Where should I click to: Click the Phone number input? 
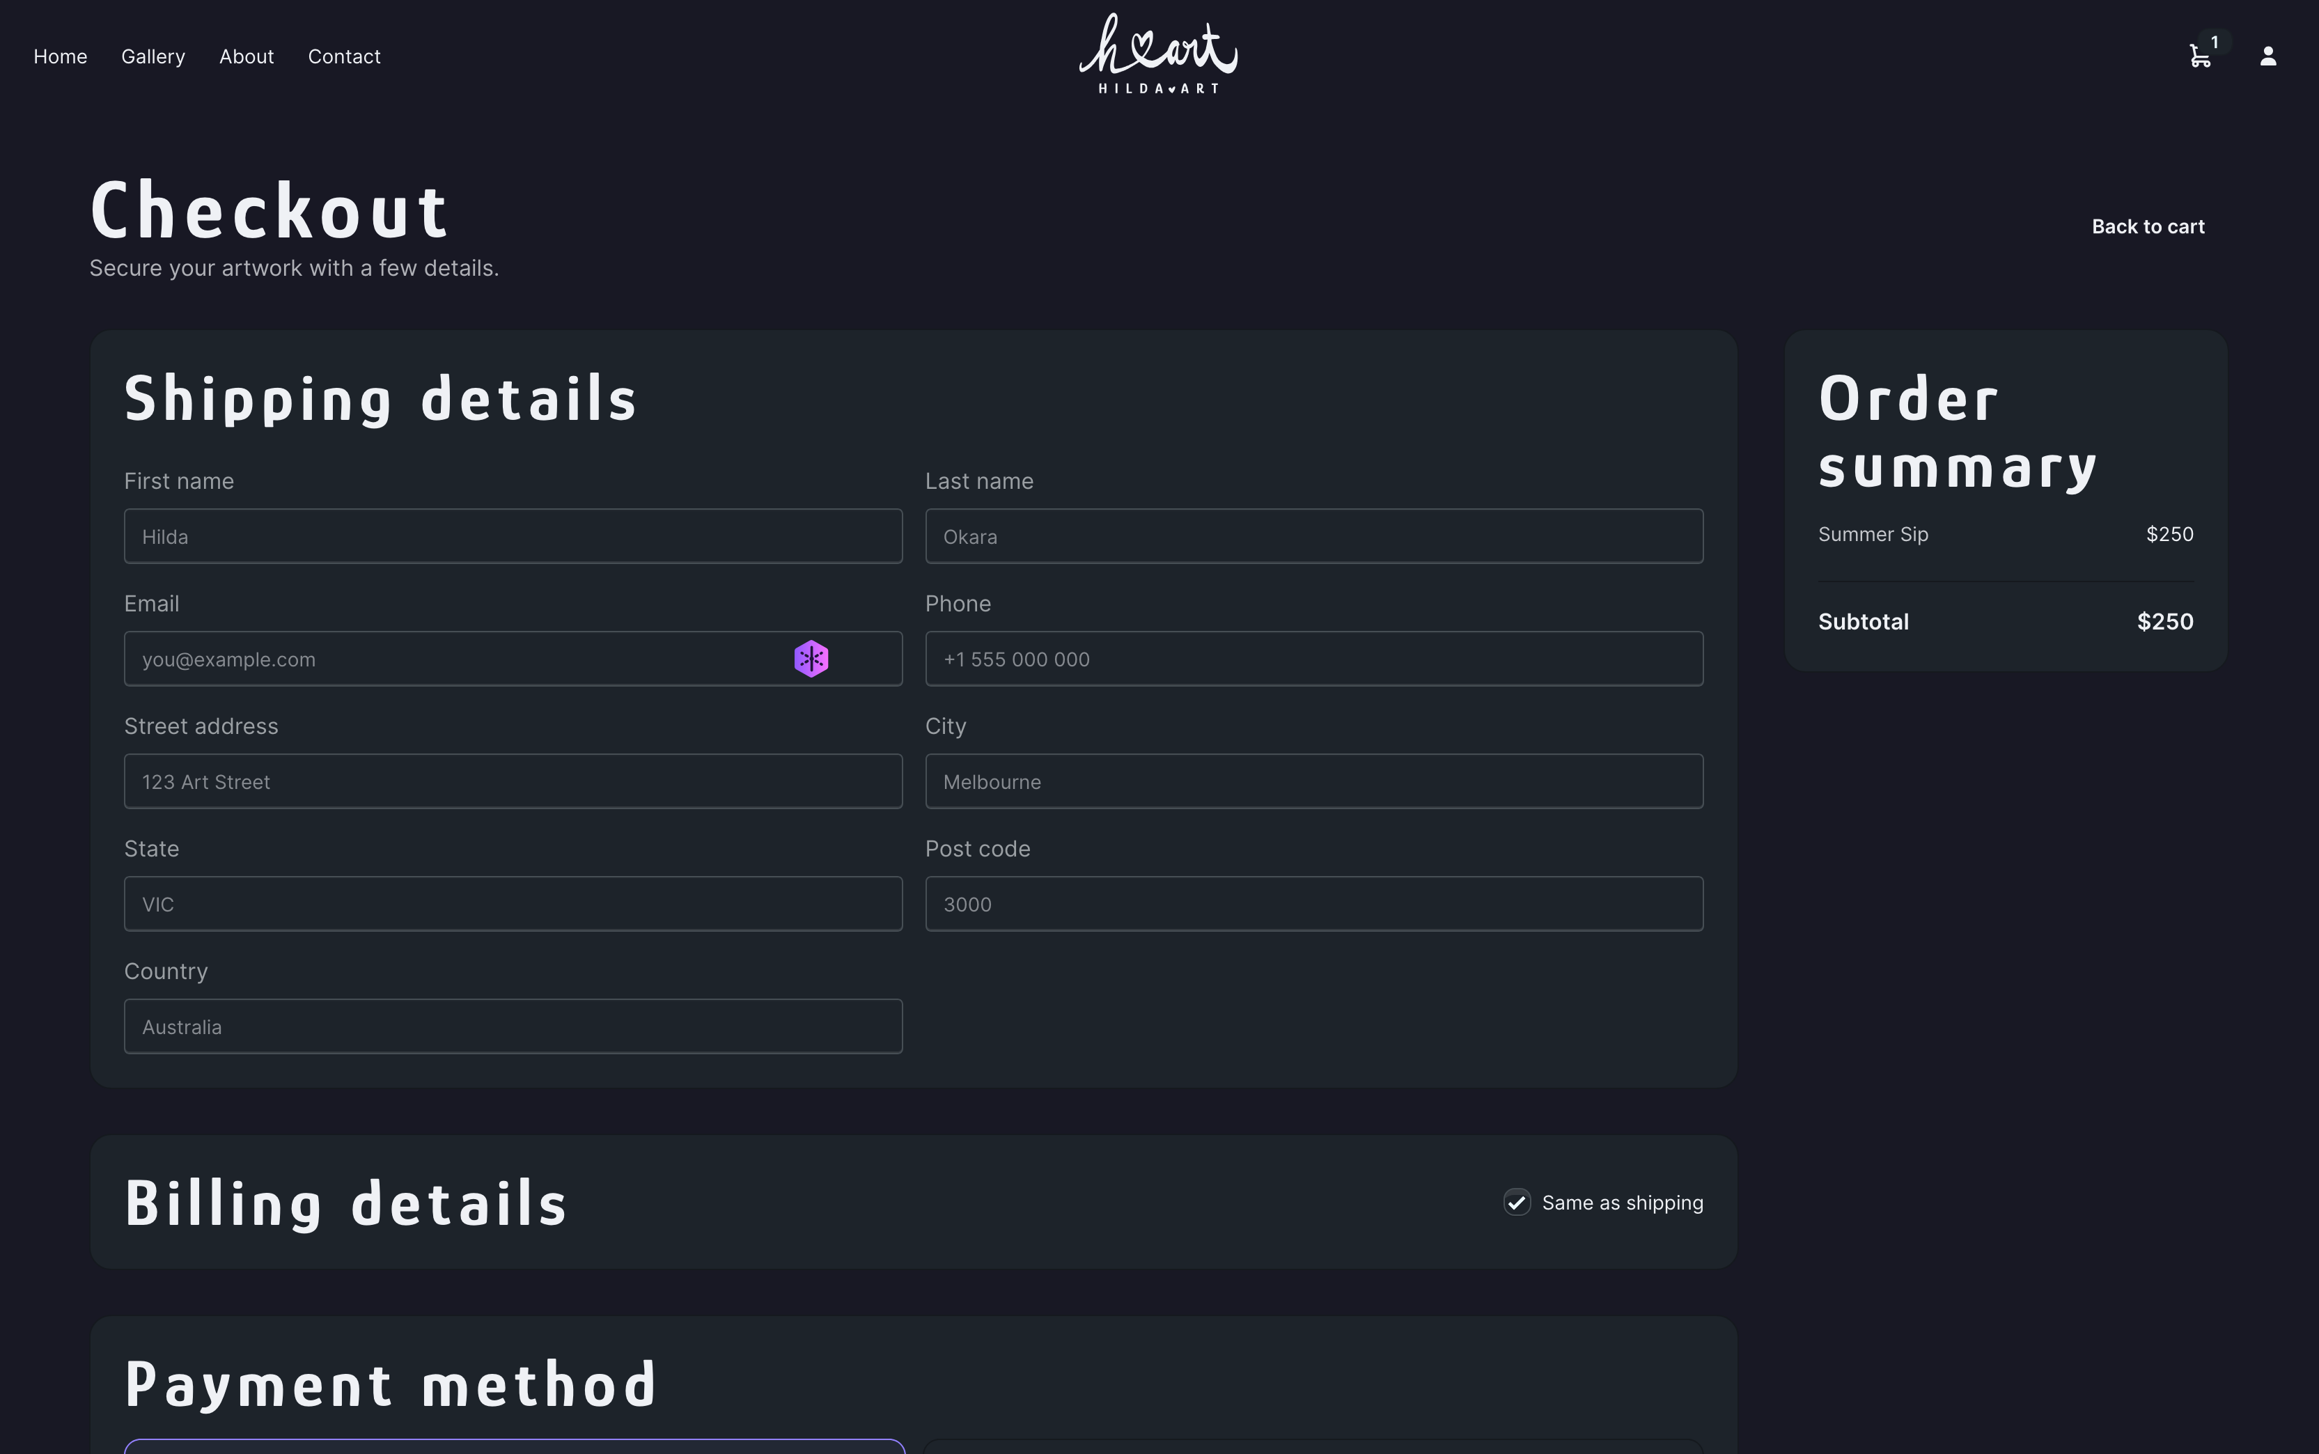1313,659
